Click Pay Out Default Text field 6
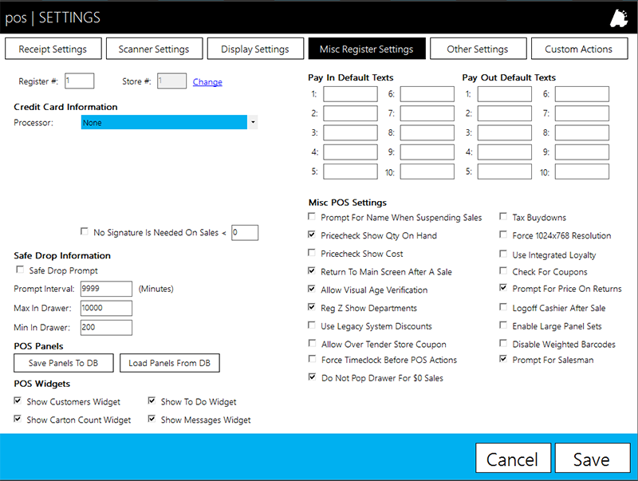This screenshot has width=638, height=481. tap(582, 94)
